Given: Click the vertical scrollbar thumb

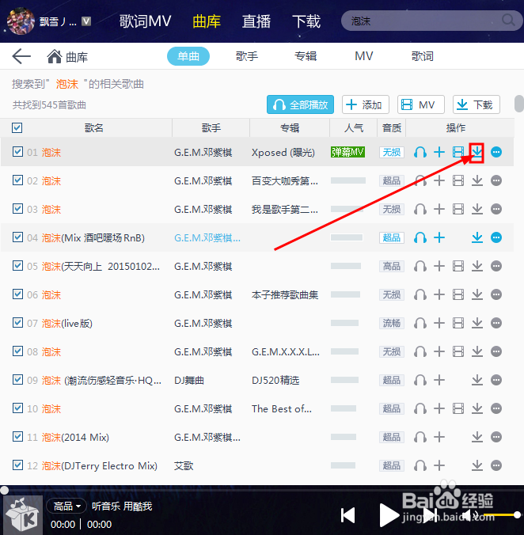Looking at the screenshot, I should [x=519, y=104].
